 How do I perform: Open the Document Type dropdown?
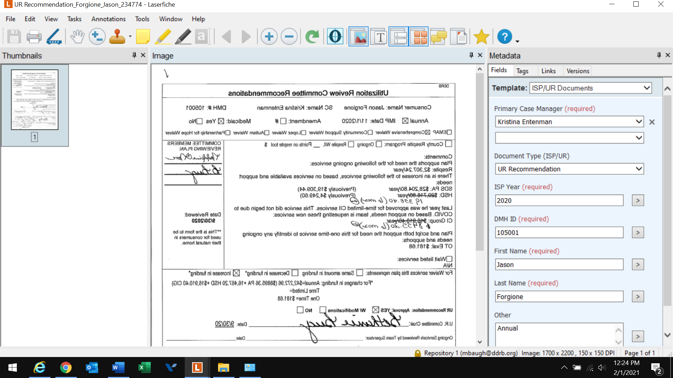[x=639, y=169]
